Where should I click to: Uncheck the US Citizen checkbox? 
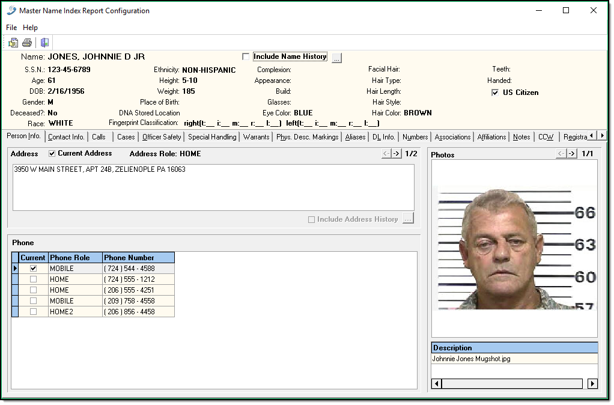(x=495, y=93)
